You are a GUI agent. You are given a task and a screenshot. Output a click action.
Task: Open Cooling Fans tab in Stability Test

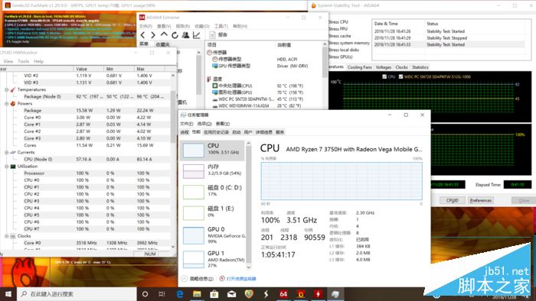pos(359,67)
